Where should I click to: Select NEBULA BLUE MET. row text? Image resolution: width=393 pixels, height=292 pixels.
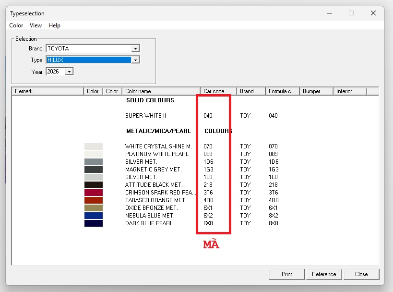click(x=150, y=216)
